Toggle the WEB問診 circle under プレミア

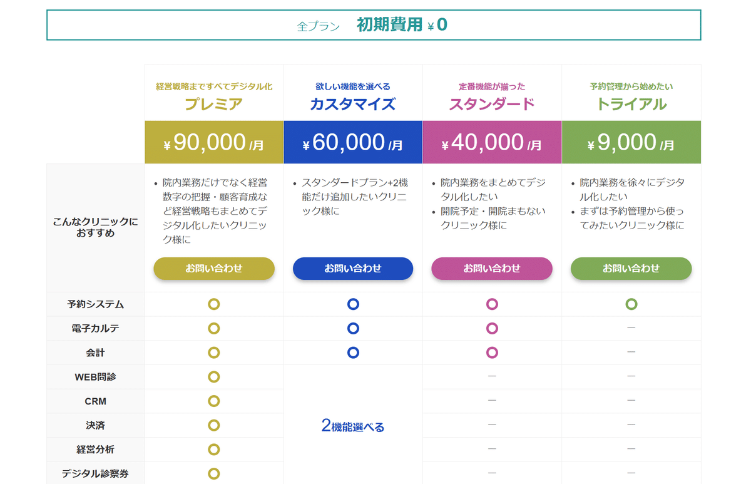[213, 376]
